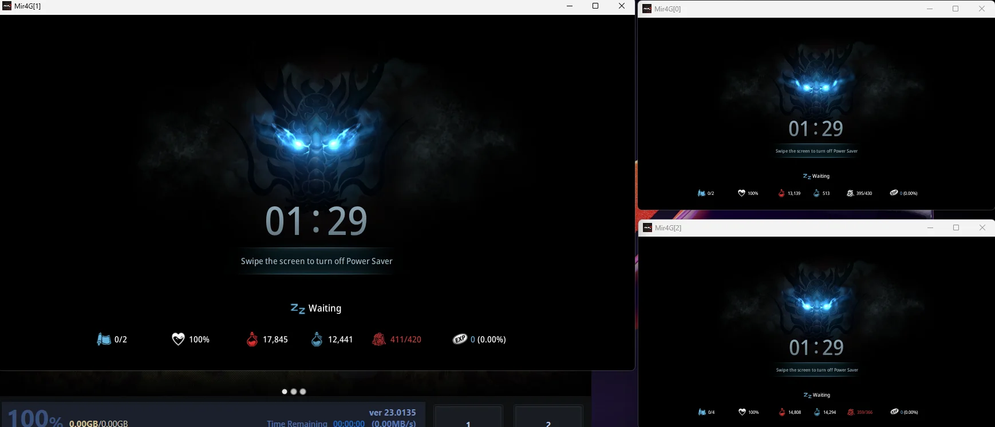
Task: Click the red 411/420 bag capacity value
Action: [x=406, y=340]
